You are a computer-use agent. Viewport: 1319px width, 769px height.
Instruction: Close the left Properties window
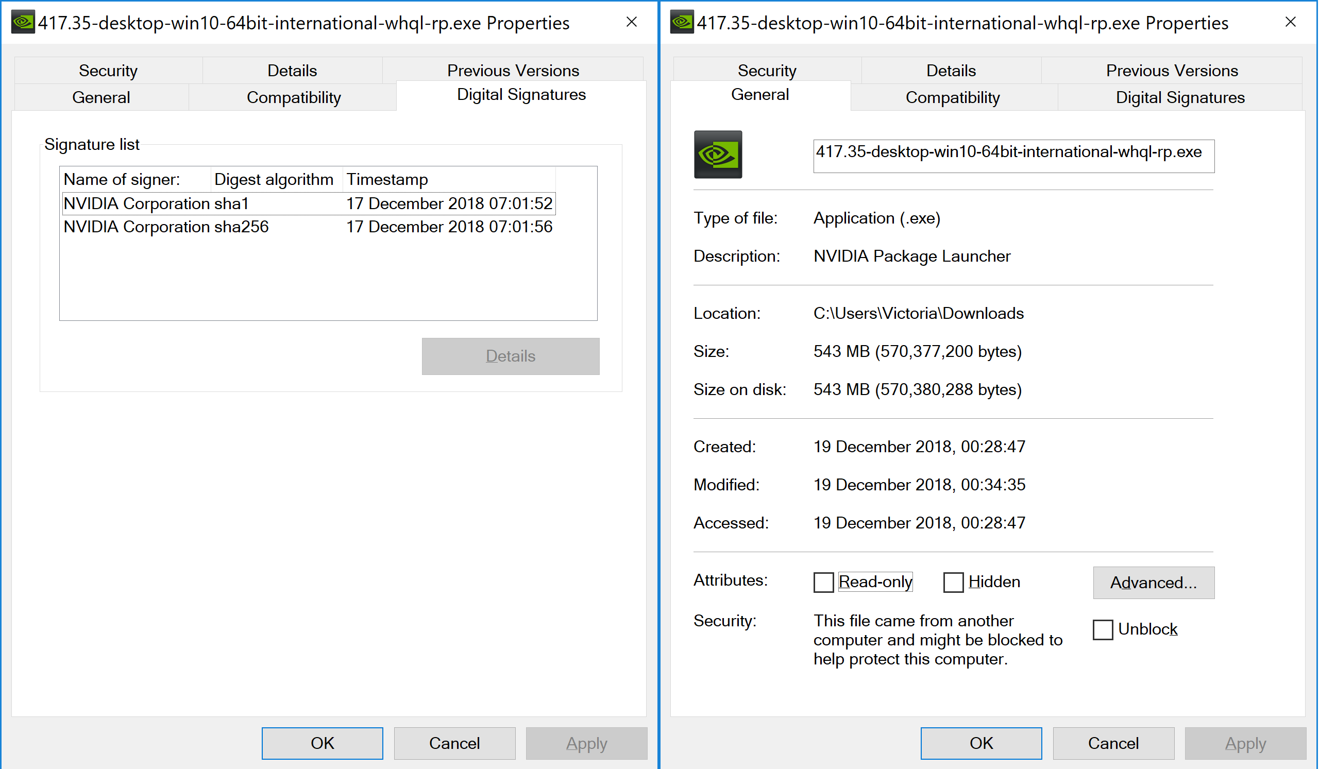point(632,22)
